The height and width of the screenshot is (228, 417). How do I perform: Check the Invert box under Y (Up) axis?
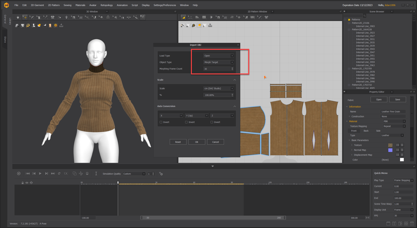tap(186, 122)
